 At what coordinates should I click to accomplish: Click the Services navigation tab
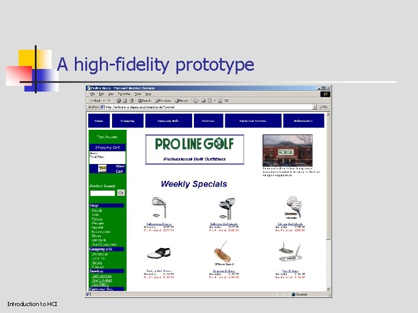click(208, 121)
